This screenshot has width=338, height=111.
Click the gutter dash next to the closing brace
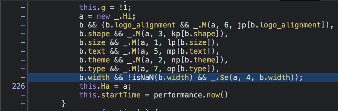coord(23,104)
